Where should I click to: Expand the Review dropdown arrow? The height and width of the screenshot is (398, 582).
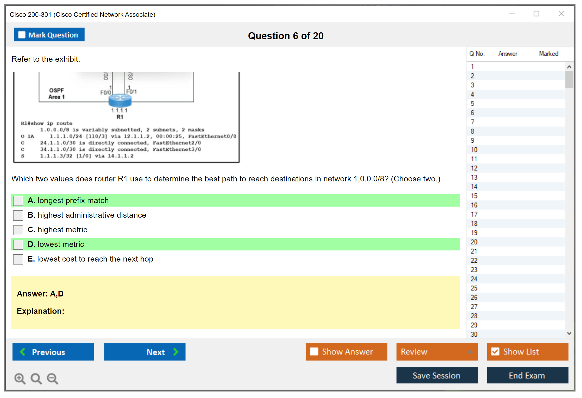click(x=470, y=351)
